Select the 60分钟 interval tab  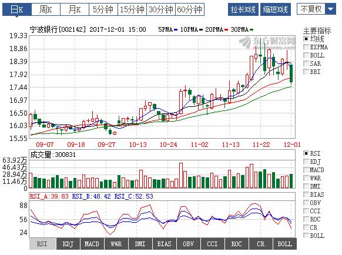(x=190, y=9)
